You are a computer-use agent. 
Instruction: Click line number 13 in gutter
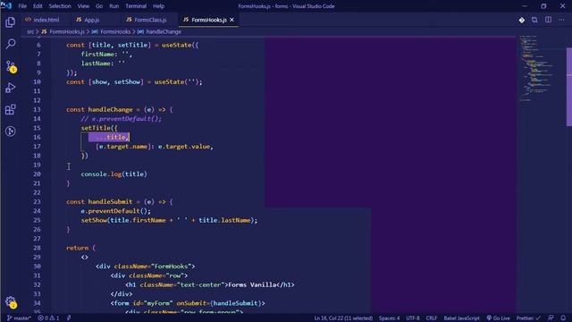click(x=37, y=109)
